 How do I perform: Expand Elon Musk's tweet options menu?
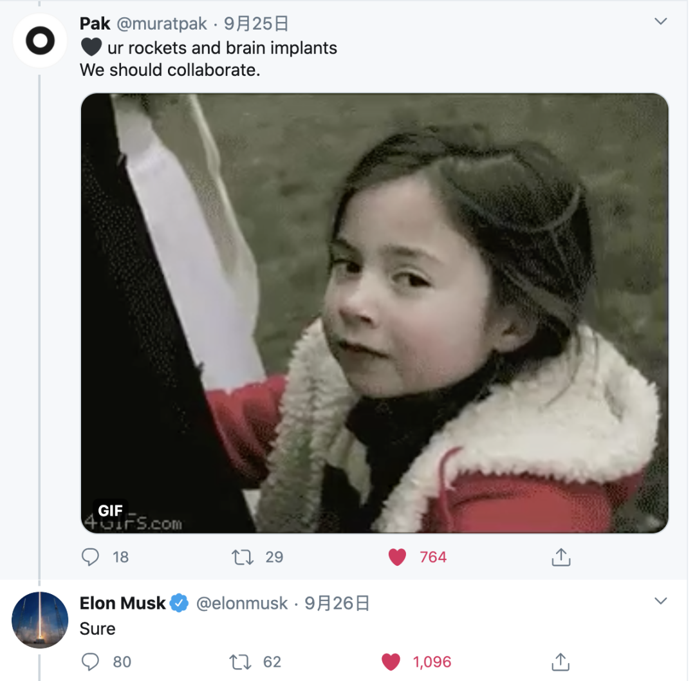pos(660,601)
